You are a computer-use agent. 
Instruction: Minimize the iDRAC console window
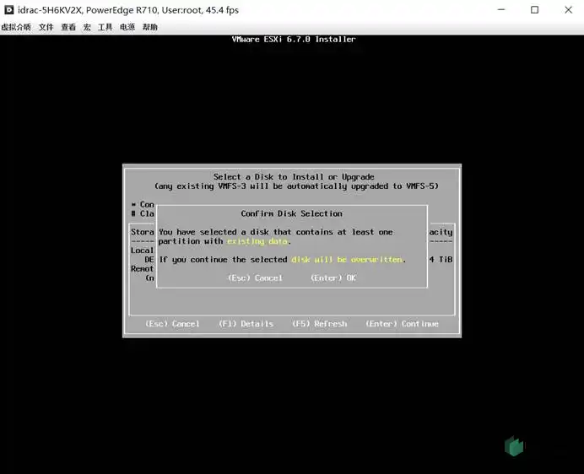(x=501, y=9)
